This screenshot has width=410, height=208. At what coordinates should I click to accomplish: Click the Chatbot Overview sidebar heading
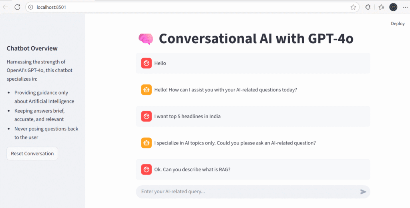click(x=32, y=48)
